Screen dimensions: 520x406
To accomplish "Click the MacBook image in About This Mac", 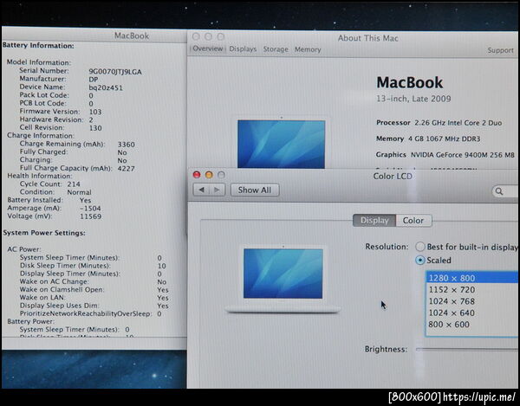I will click(x=281, y=144).
